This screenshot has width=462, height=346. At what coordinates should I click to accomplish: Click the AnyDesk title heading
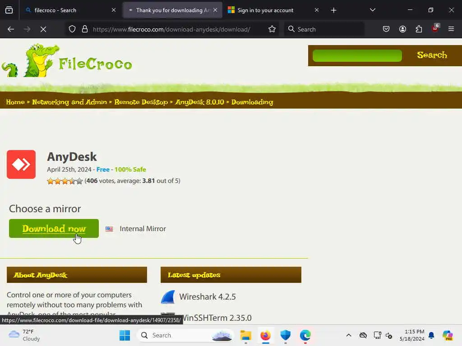coord(72,157)
